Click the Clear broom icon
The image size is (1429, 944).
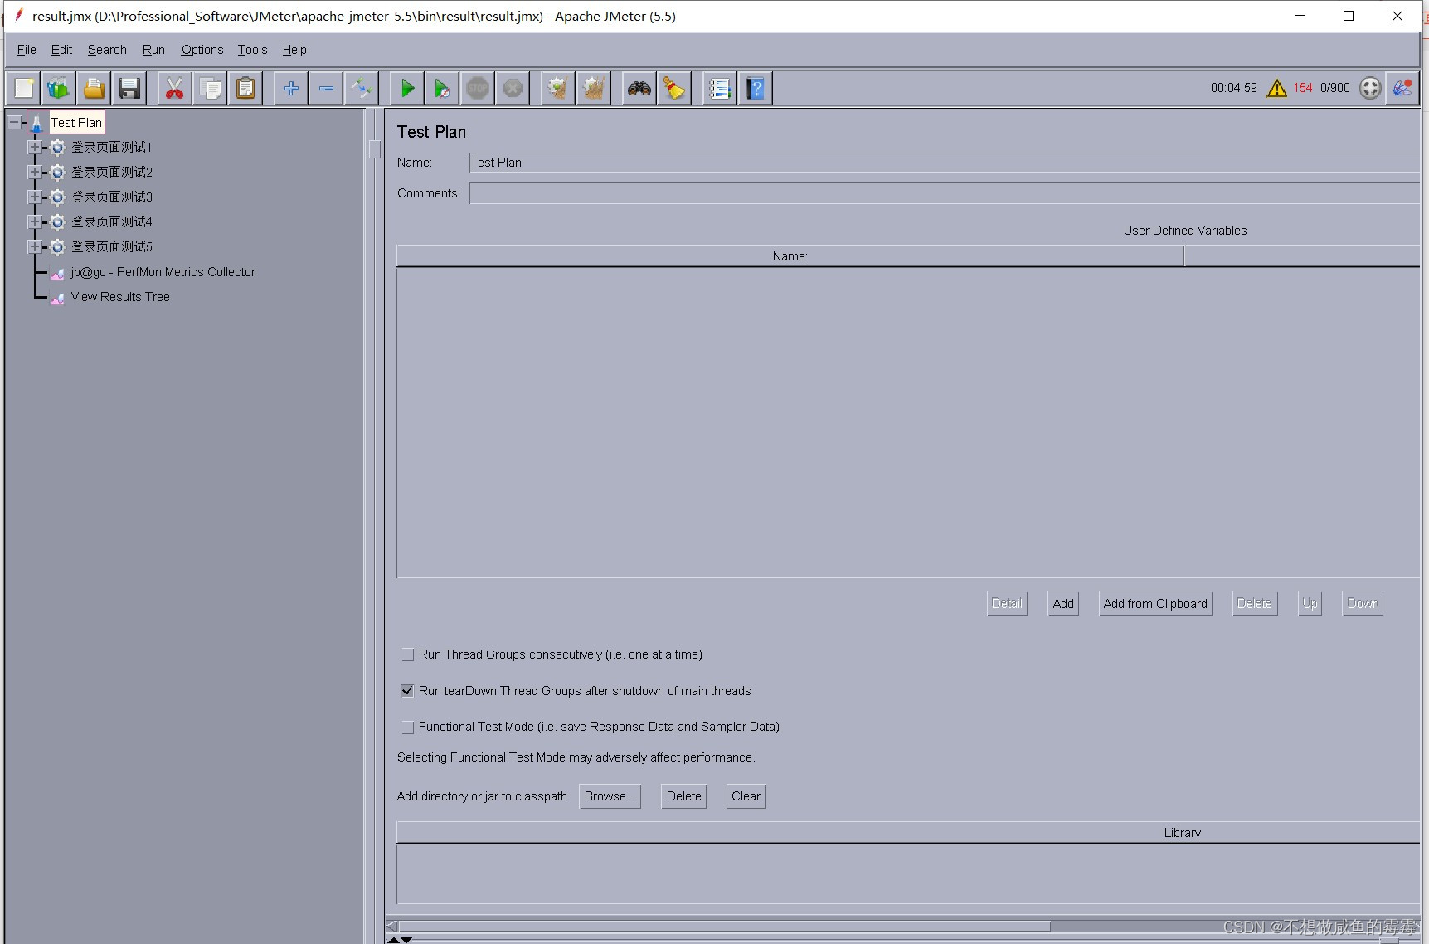(674, 88)
